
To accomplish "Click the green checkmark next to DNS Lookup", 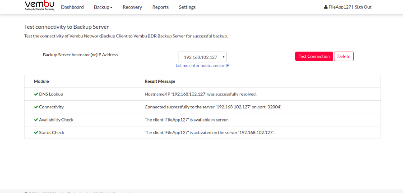I will [36, 94].
